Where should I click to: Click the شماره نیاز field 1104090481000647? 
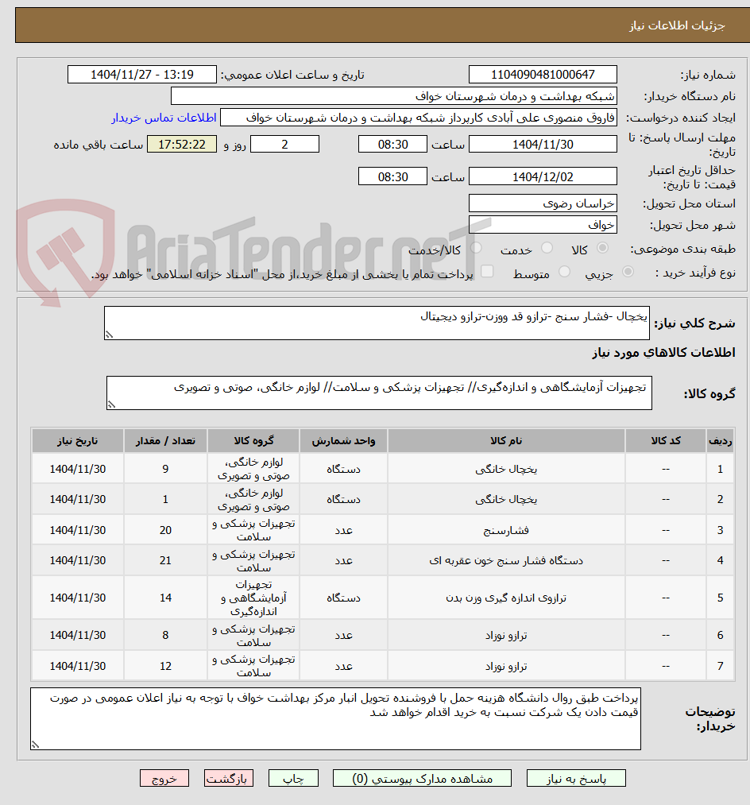click(x=543, y=75)
